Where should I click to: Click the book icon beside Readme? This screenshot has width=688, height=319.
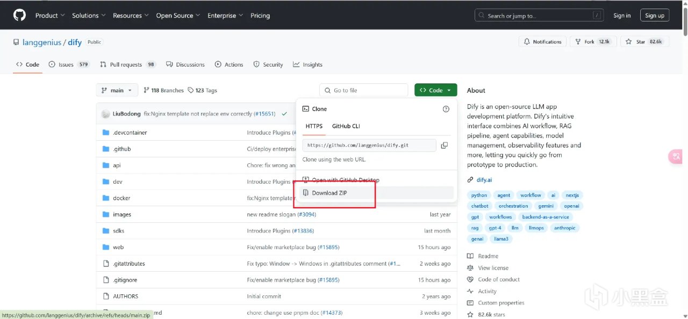tap(470, 256)
